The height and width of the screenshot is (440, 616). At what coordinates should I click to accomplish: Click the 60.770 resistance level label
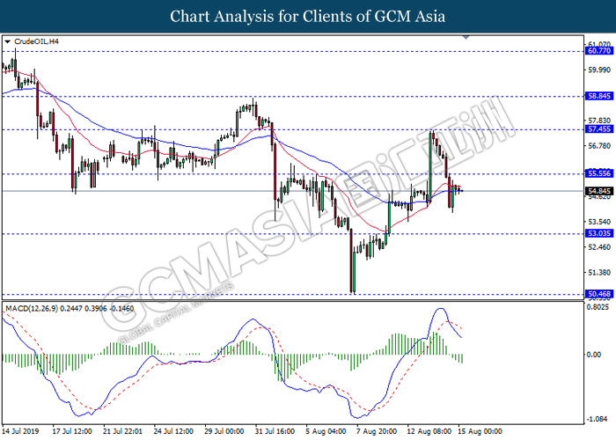[598, 51]
